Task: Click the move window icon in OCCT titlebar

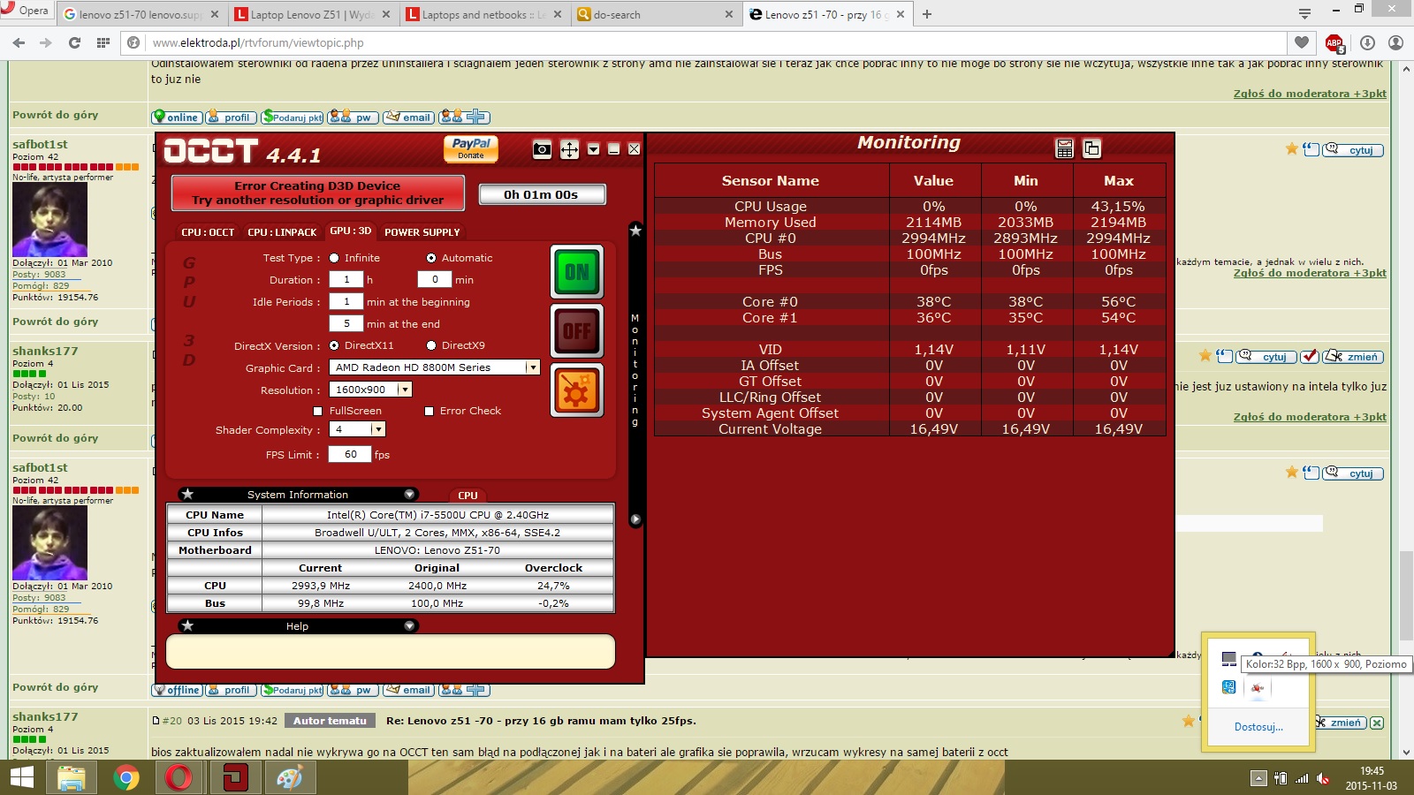Action: (x=569, y=148)
